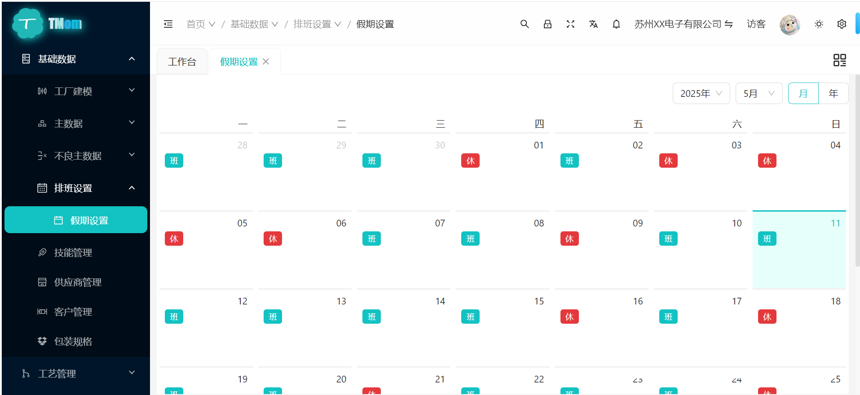Select the highlighted date 11 cell

[799, 256]
